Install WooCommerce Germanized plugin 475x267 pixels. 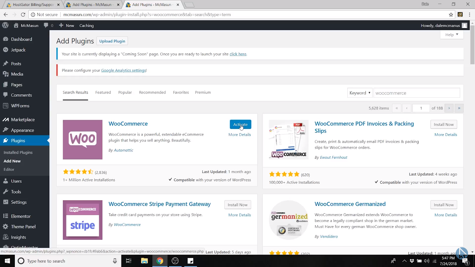[x=444, y=205]
